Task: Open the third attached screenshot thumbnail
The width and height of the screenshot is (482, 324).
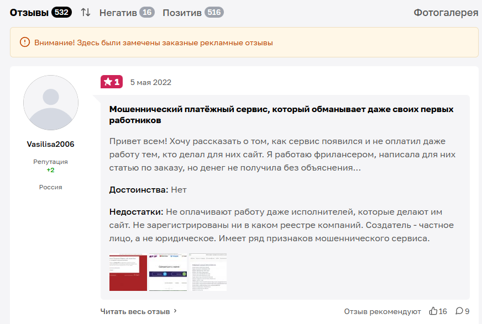Action: click(207, 273)
